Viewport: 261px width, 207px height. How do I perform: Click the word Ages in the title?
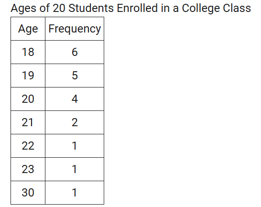pos(23,8)
